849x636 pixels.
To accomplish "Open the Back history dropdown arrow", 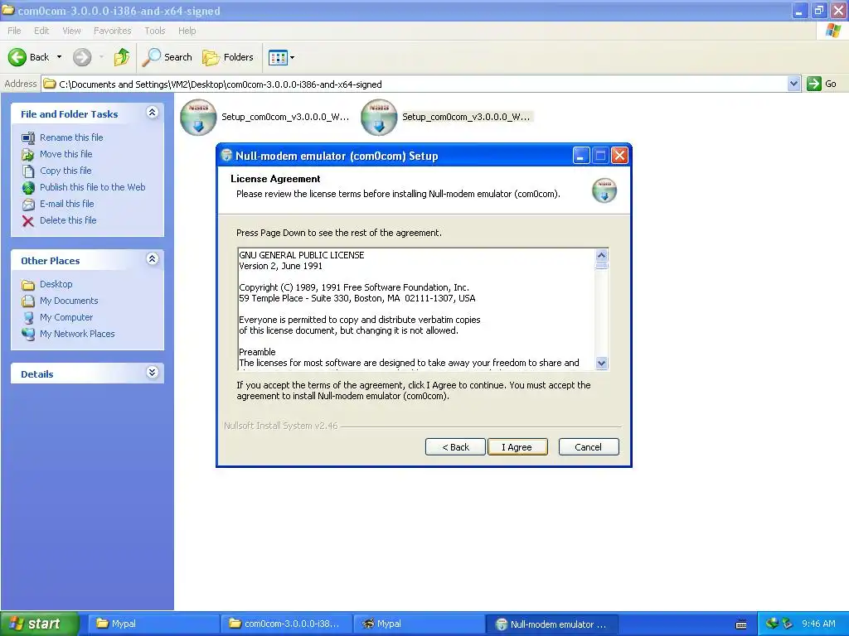I will pyautogui.click(x=59, y=57).
